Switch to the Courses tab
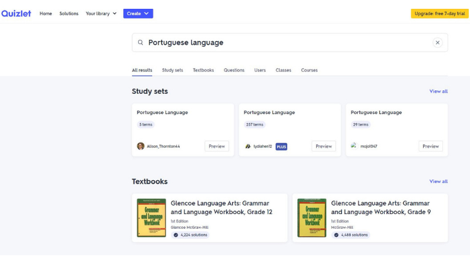 tap(309, 70)
